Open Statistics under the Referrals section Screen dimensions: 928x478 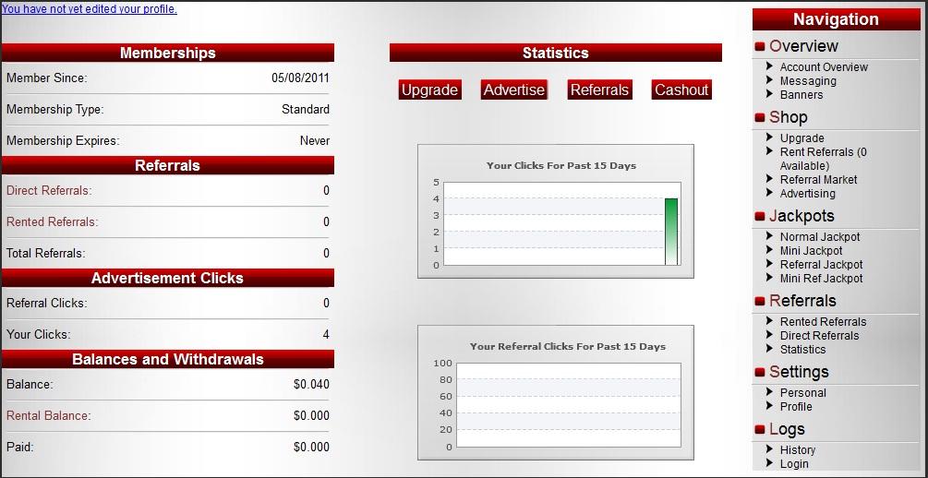(x=802, y=349)
